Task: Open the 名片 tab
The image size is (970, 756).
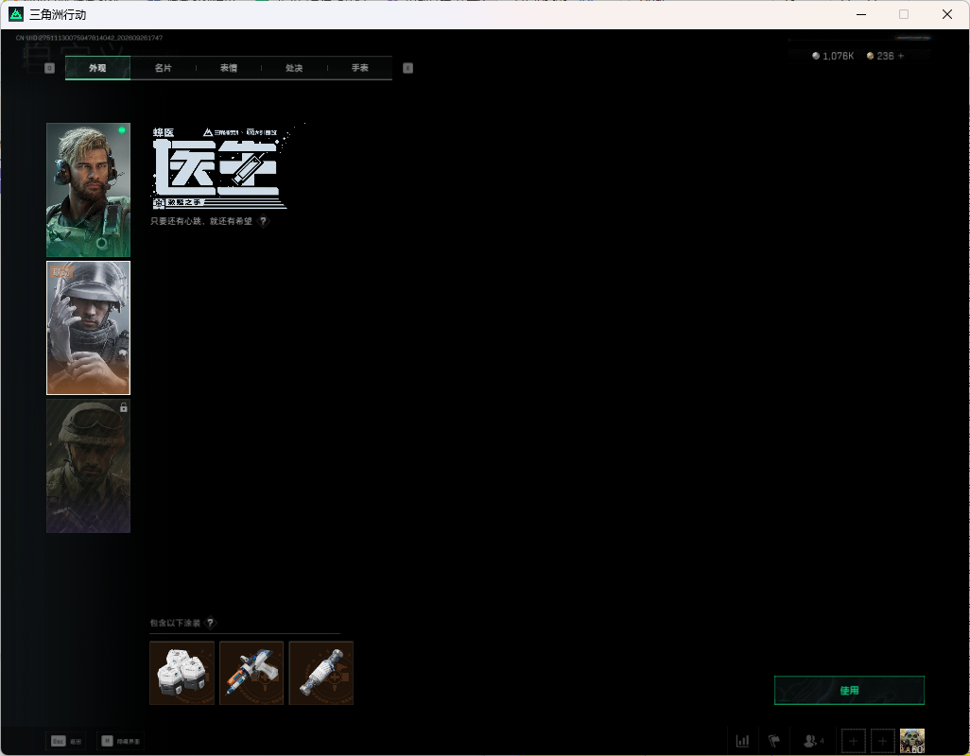Action: click(164, 68)
